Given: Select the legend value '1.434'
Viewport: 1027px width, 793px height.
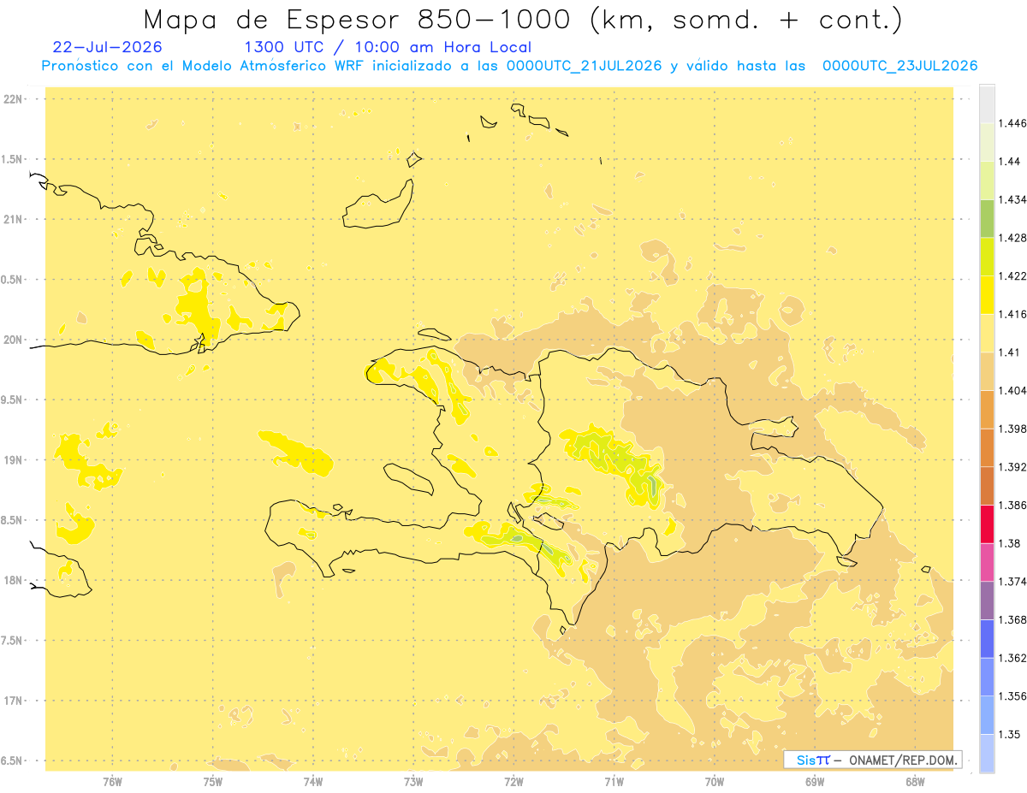Looking at the screenshot, I should 1012,199.
